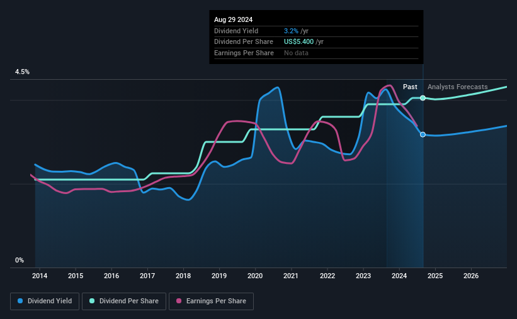Click the Earnings Per Share tooltip row label
Image resolution: width=517 pixels, height=319 pixels.
point(244,53)
